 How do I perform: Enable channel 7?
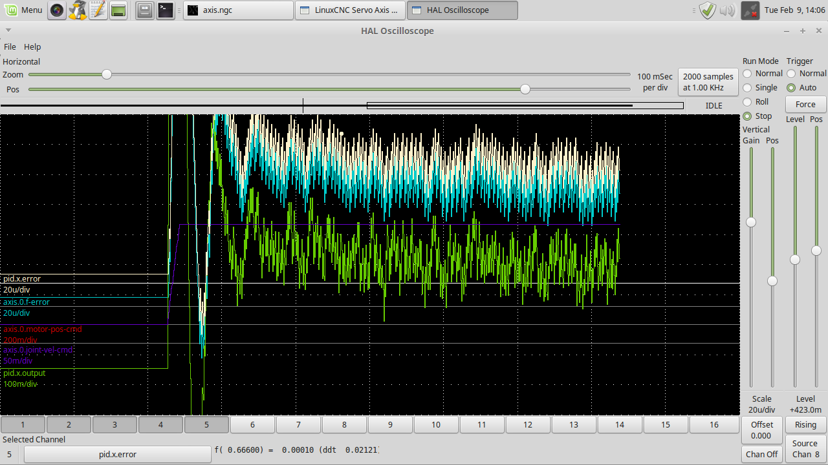[298, 424]
